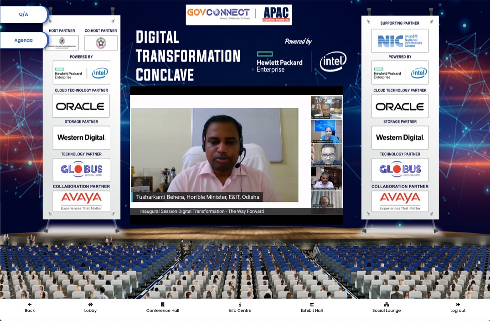Click the large Intel logo in header
Screen dimensions: 490x321
point(333,61)
